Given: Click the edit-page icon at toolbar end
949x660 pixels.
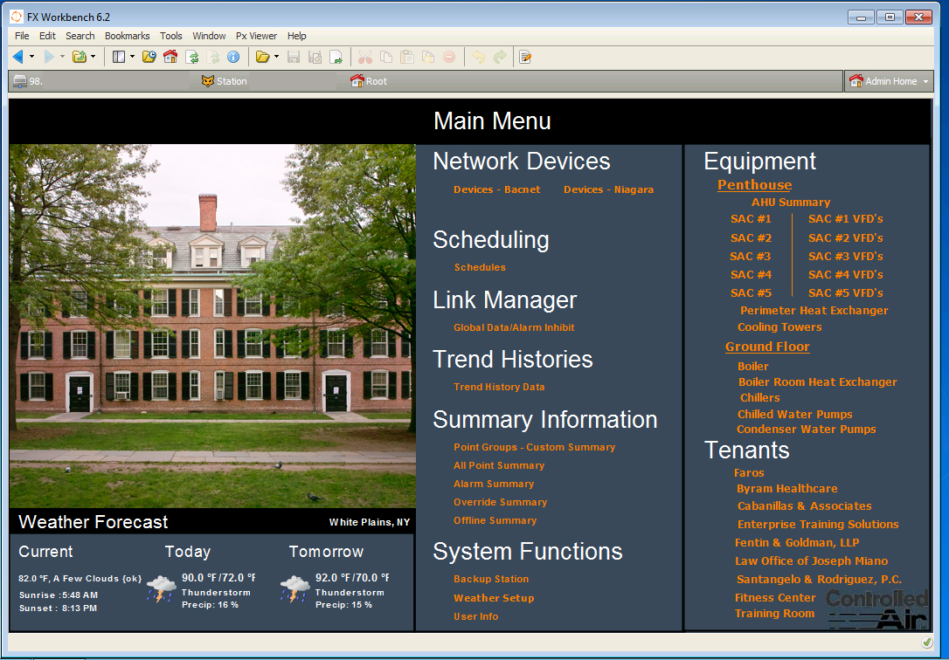Looking at the screenshot, I should point(525,57).
